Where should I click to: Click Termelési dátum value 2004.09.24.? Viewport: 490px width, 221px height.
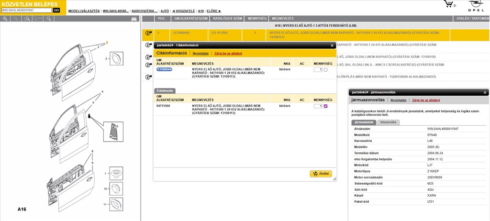click(x=435, y=153)
